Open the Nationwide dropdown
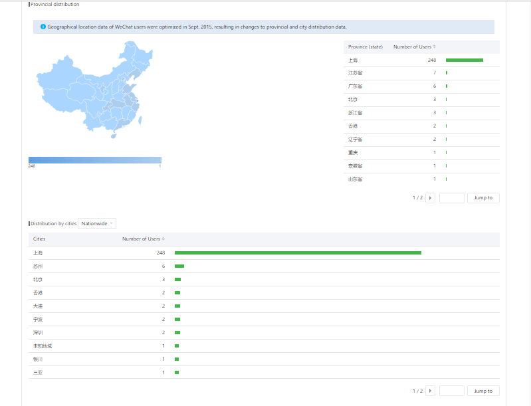This screenshot has width=531, height=406. click(97, 224)
